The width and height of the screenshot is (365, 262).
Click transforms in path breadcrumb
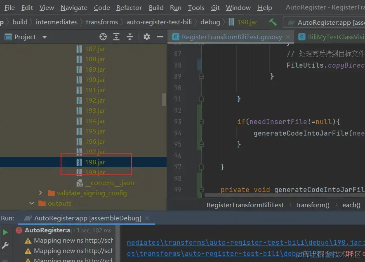click(x=102, y=22)
